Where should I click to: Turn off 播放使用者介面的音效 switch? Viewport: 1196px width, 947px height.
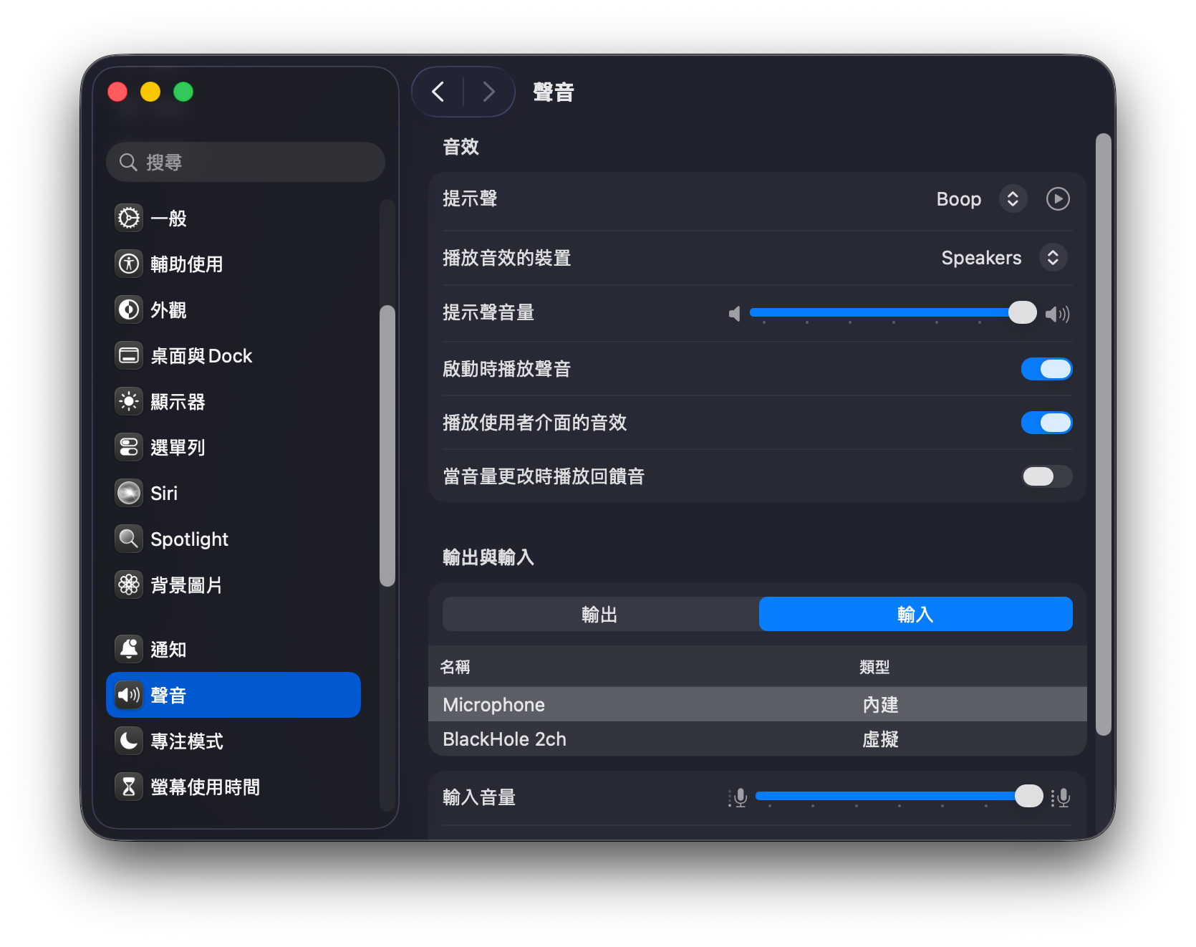pyautogui.click(x=1046, y=423)
